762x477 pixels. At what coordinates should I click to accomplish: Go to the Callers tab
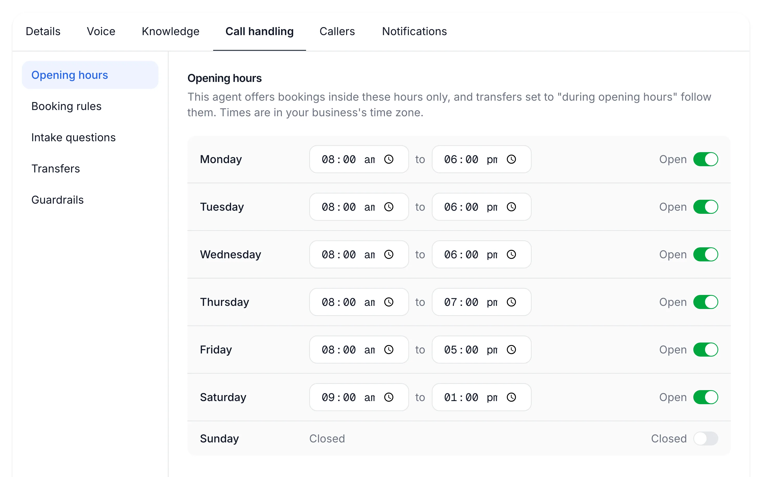337,31
